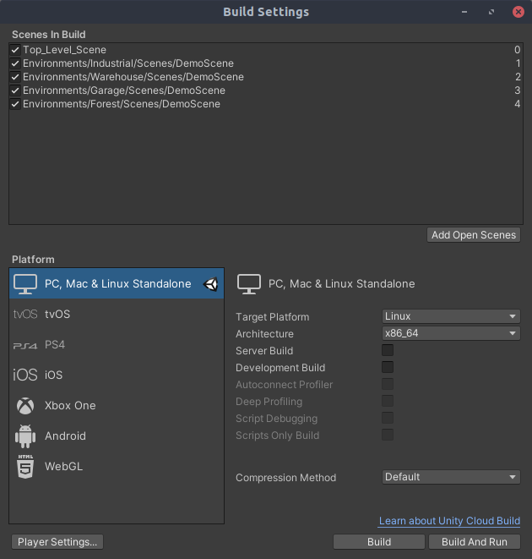Select the tvOS platform icon
The width and height of the screenshot is (532, 559).
click(25, 314)
